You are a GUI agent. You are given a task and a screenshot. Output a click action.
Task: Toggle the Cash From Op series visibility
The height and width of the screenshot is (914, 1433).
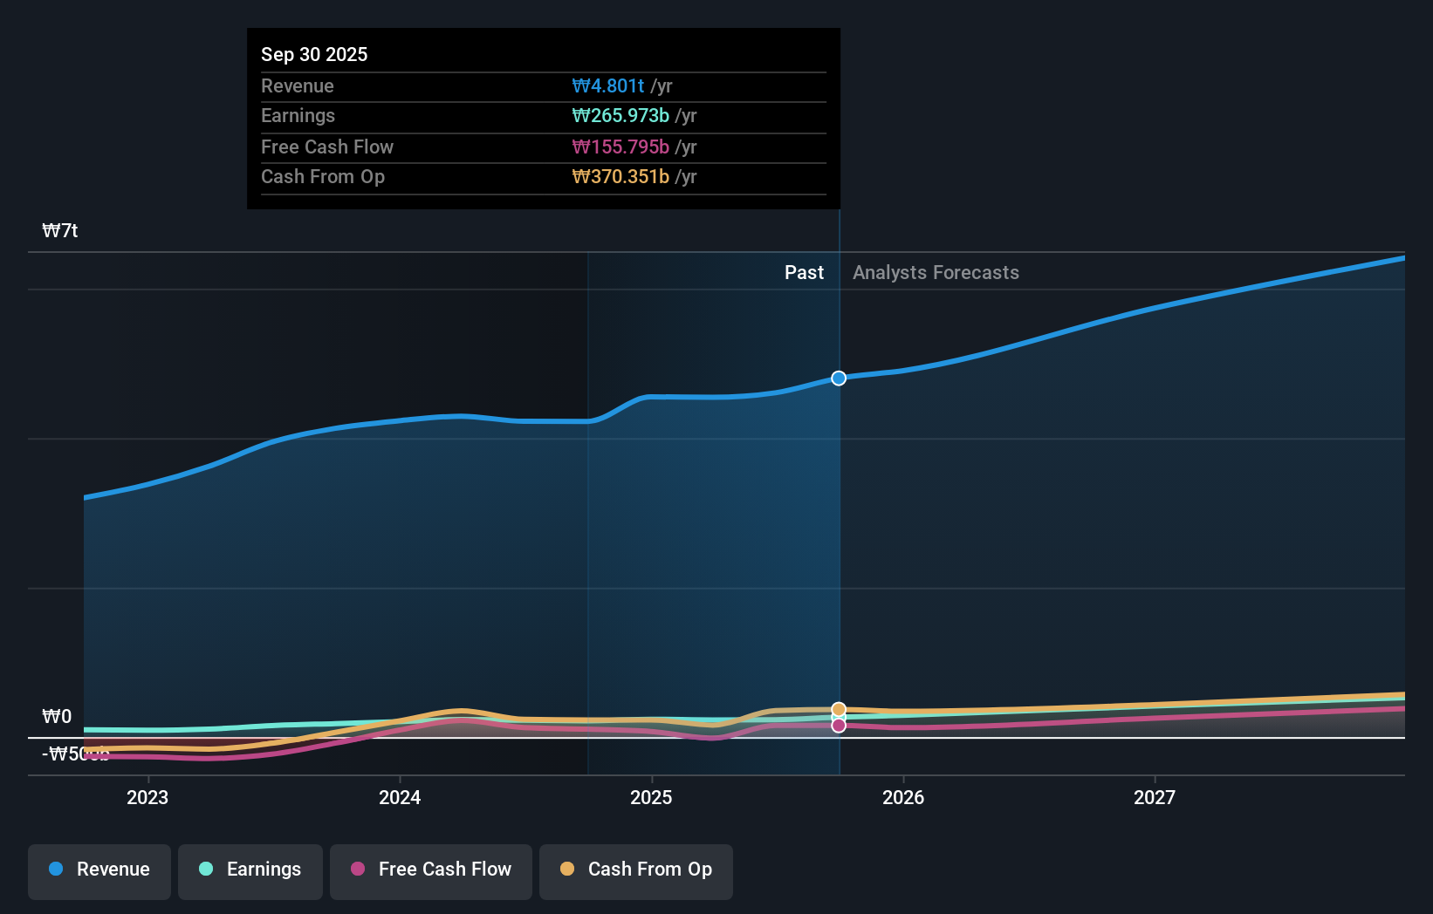click(x=636, y=871)
